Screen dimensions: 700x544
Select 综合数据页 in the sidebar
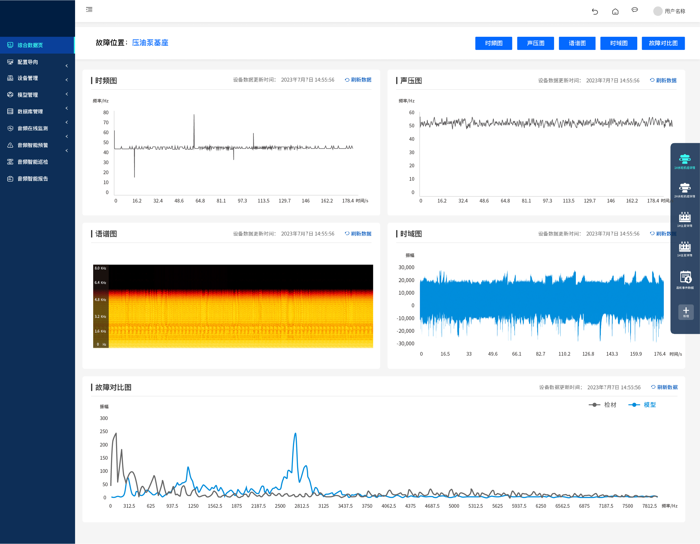[30, 45]
